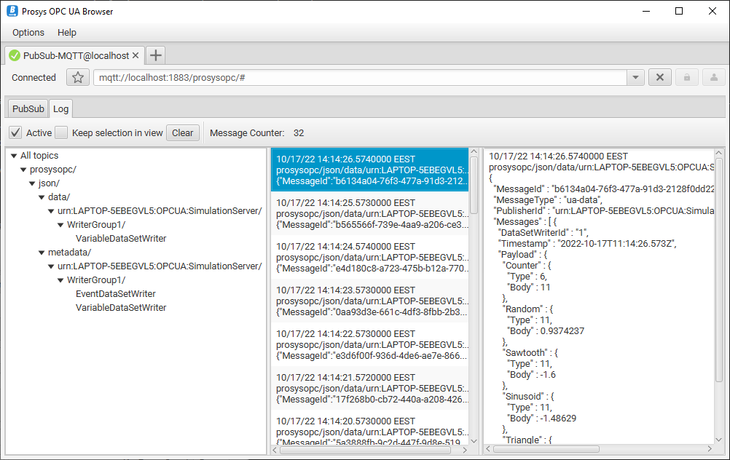Click detail pane horizontal scrollbar thumb
The width and height of the screenshot is (730, 460).
point(546,449)
